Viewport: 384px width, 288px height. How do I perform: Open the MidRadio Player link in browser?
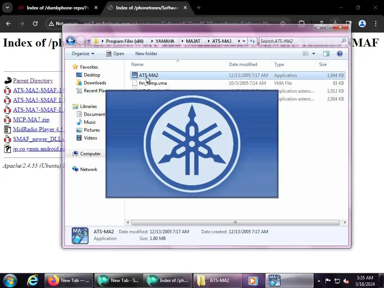pos(39,129)
